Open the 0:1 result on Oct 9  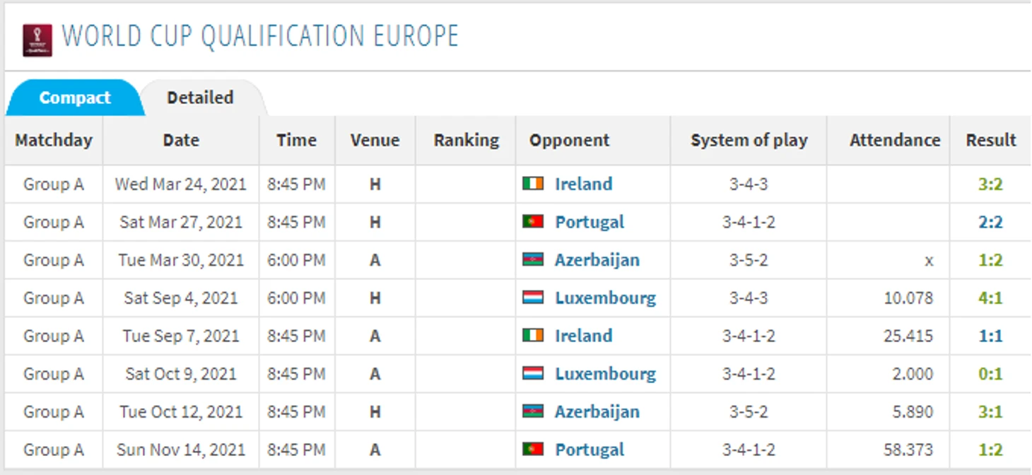coord(990,373)
